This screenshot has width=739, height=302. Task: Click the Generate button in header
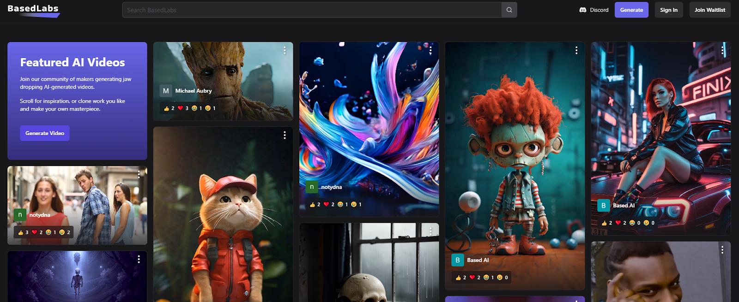tap(631, 10)
